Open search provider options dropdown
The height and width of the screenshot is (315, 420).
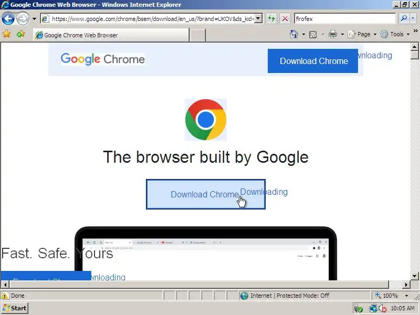[x=413, y=18]
